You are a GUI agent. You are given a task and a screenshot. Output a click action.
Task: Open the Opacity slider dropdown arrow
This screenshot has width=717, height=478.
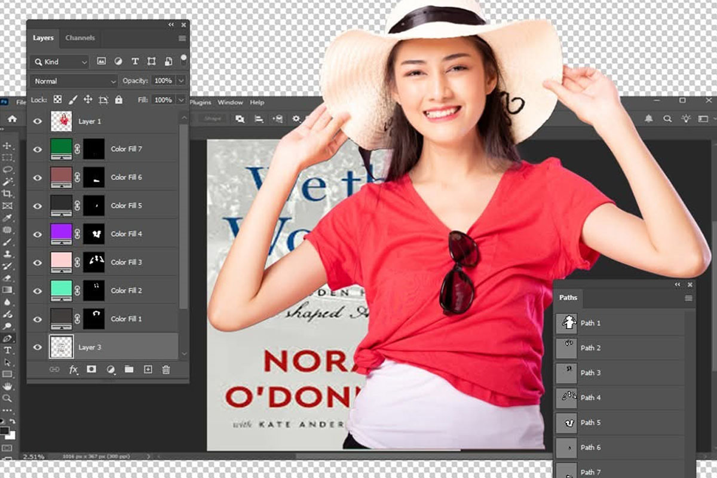[181, 81]
